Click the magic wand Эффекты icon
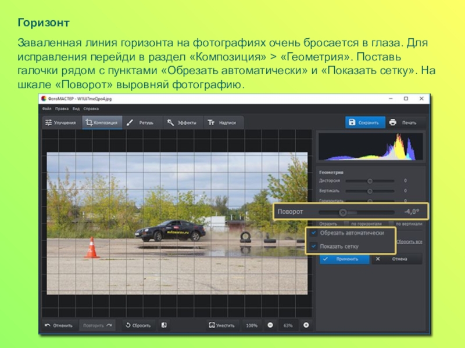The height and width of the screenshot is (348, 465). (x=170, y=122)
